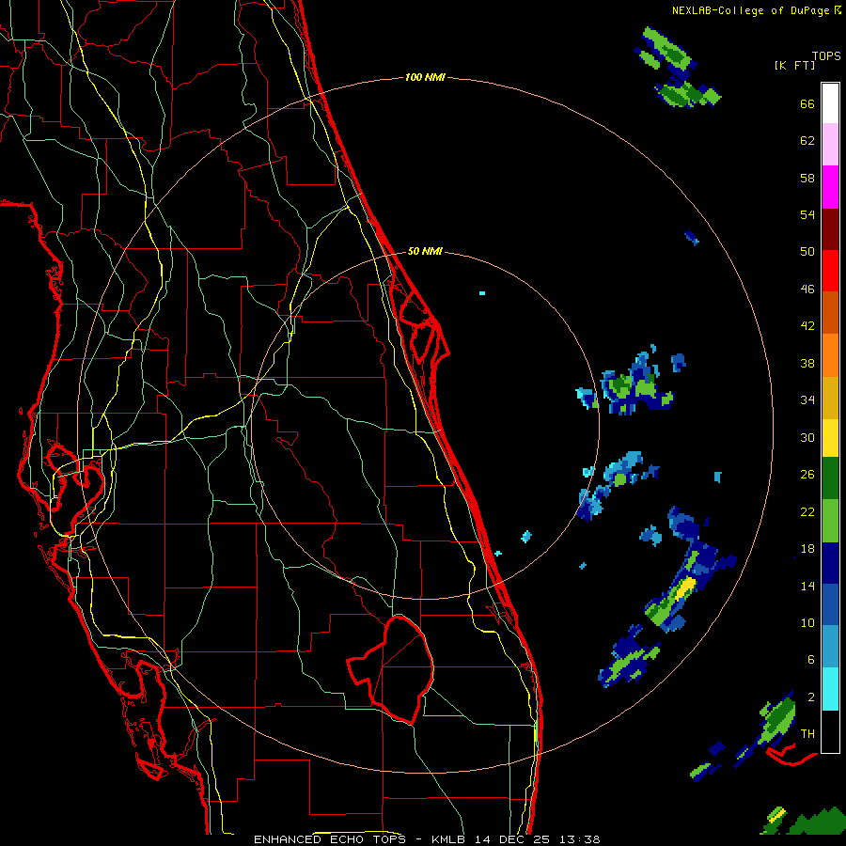This screenshot has width=846, height=846.
Task: Click the "10" legend value
Action: pos(807,622)
